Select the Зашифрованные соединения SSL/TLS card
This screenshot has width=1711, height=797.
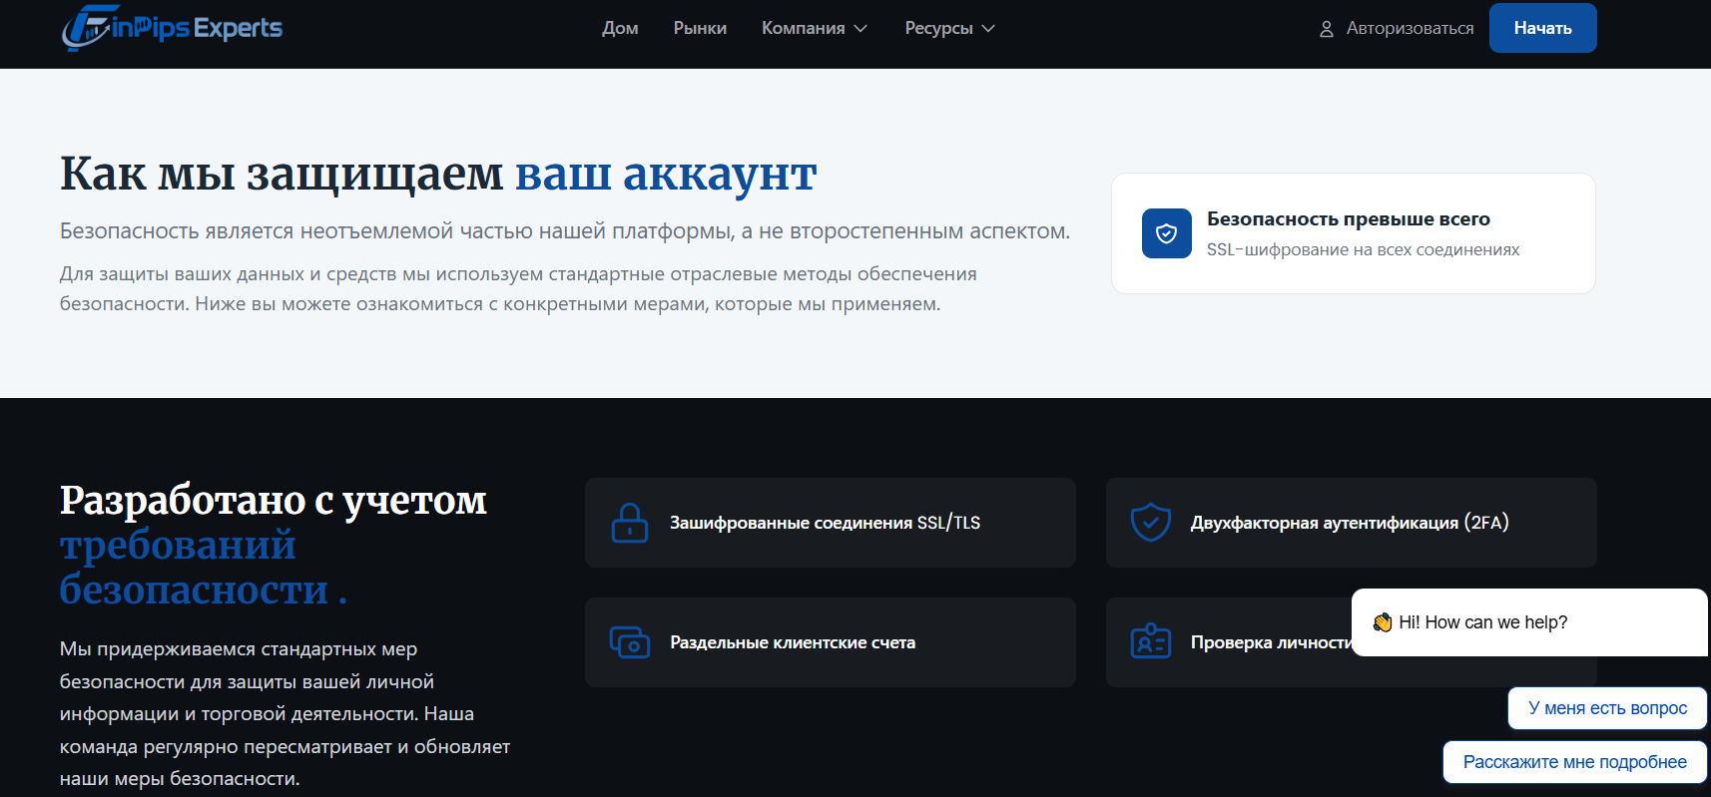pyautogui.click(x=831, y=523)
